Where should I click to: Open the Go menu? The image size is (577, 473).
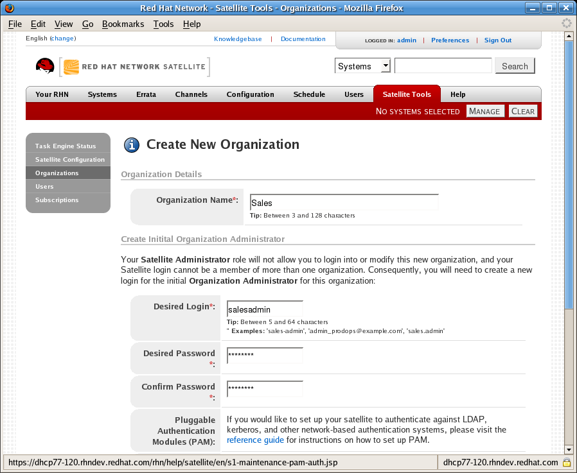(x=87, y=24)
